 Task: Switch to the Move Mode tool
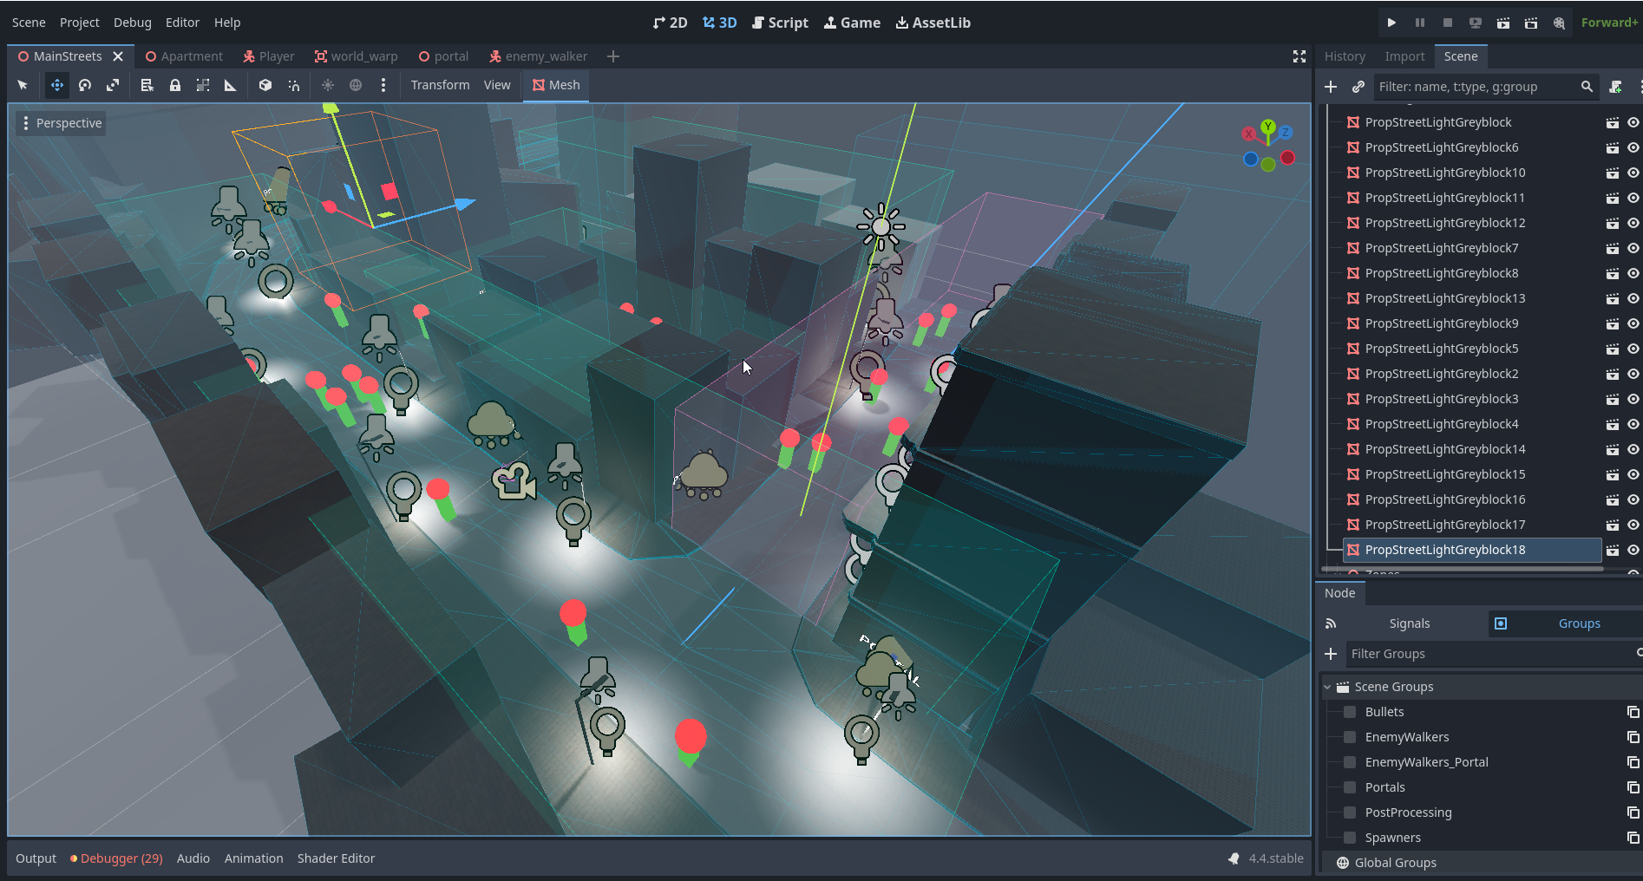click(57, 85)
